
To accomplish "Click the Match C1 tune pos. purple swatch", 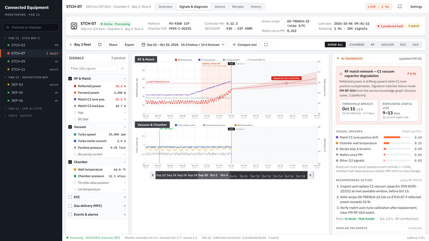I will 75,99.
